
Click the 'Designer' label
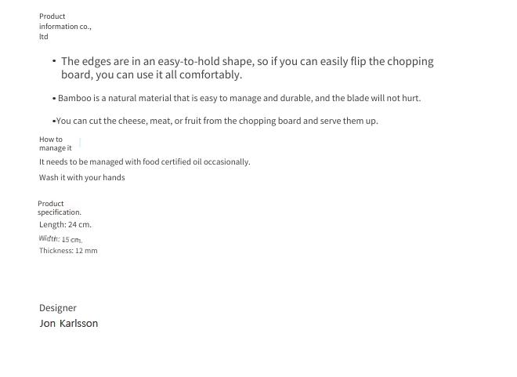tap(58, 308)
